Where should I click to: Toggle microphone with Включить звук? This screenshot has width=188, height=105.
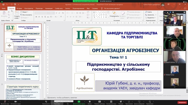pos(5,102)
